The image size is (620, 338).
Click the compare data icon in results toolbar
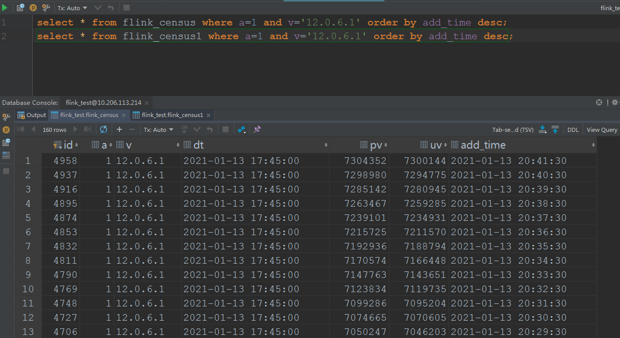point(242,130)
